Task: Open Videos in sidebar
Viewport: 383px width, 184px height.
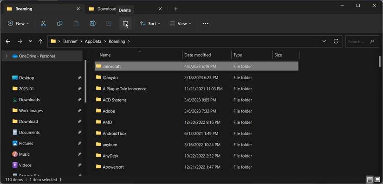Action: tap(25, 165)
